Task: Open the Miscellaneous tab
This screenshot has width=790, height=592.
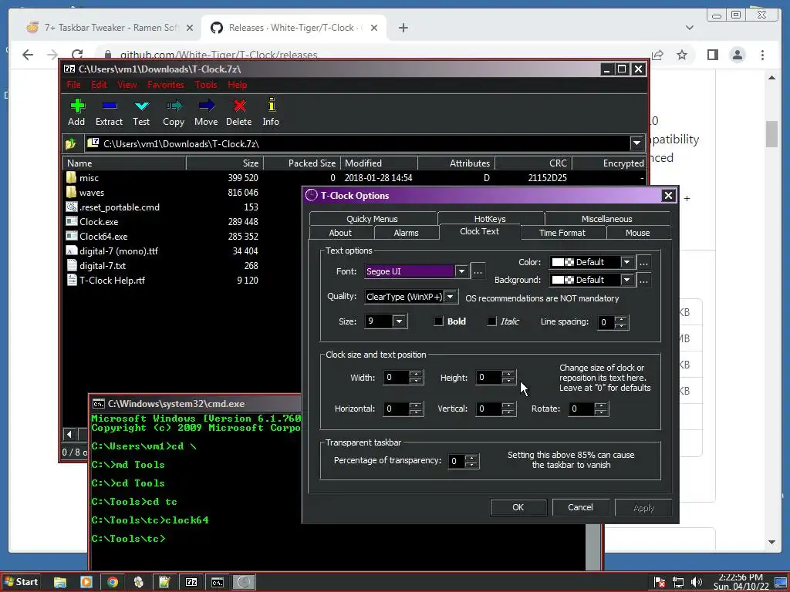Action: coord(606,218)
